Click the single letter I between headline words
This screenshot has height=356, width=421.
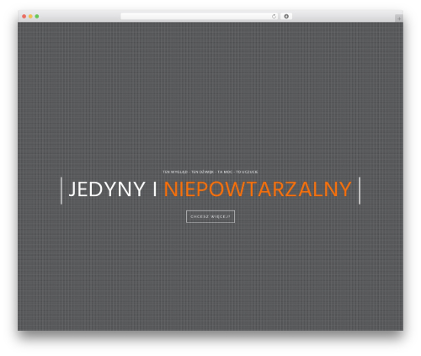coord(155,189)
